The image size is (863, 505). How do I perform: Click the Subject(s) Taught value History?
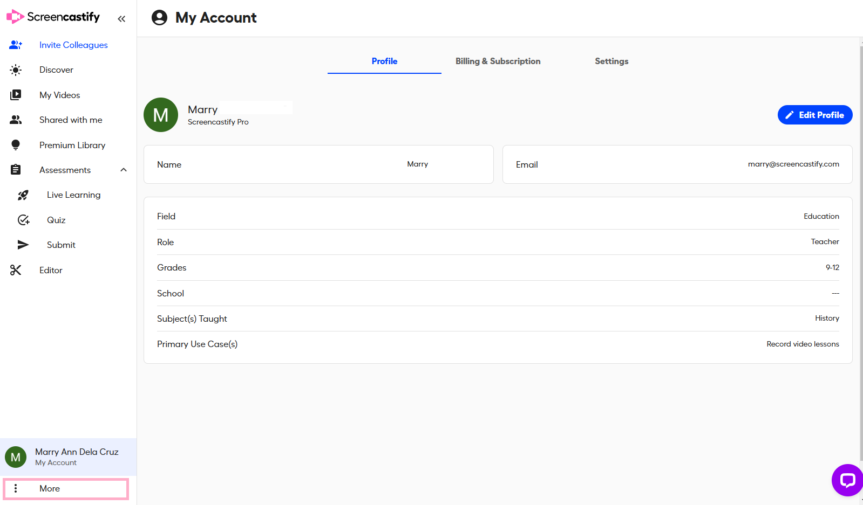click(x=827, y=318)
